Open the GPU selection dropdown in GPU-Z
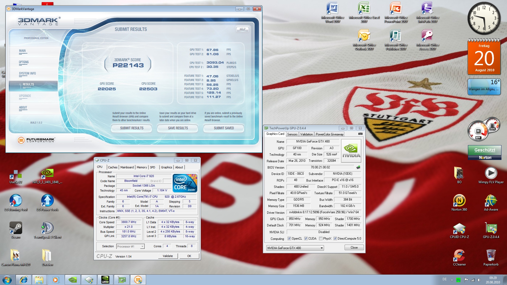This screenshot has width=507, height=285. coord(295,248)
